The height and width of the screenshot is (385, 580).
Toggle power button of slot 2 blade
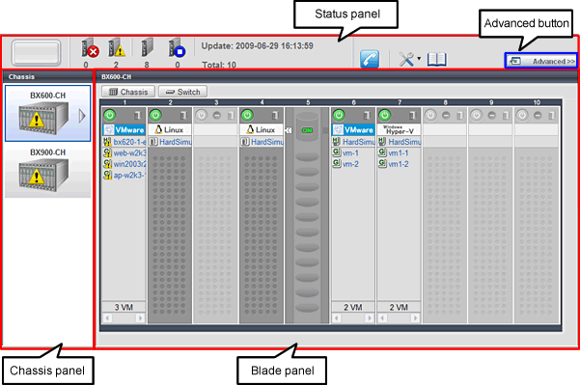pyautogui.click(x=155, y=116)
